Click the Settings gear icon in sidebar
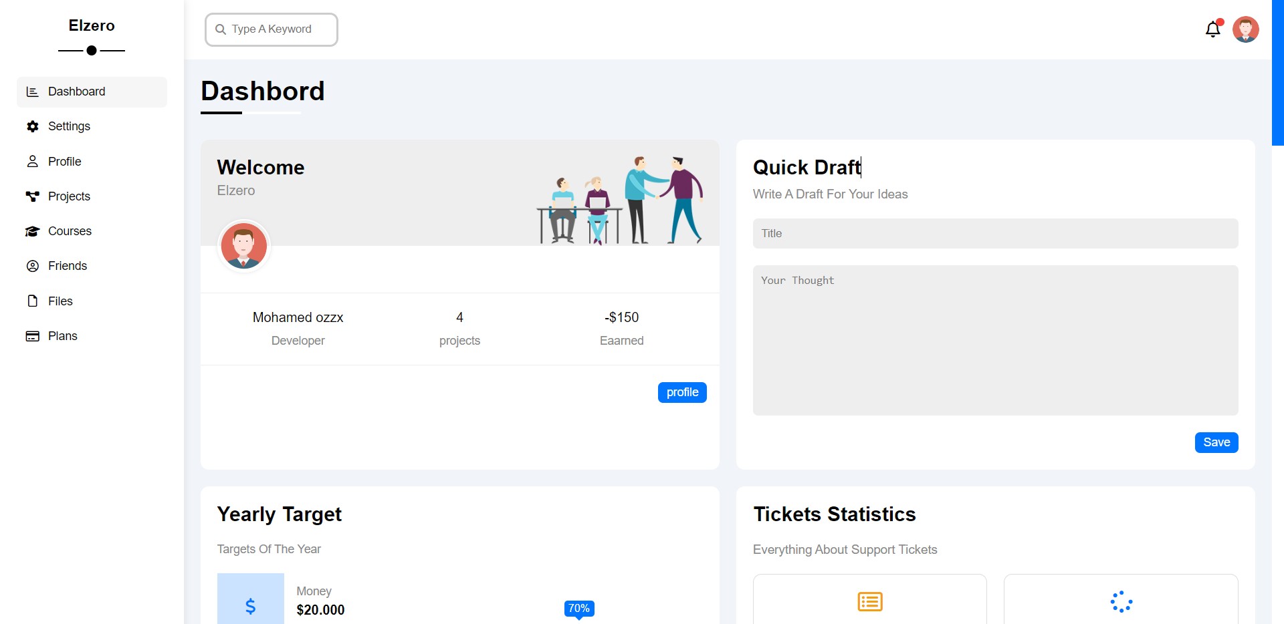 pyautogui.click(x=32, y=126)
